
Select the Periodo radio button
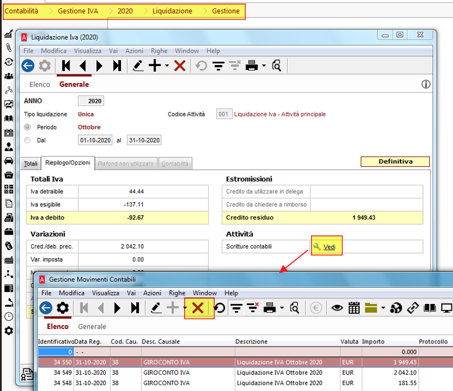pyautogui.click(x=28, y=127)
